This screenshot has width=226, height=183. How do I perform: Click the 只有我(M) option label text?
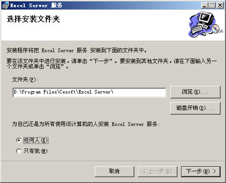(x=35, y=151)
